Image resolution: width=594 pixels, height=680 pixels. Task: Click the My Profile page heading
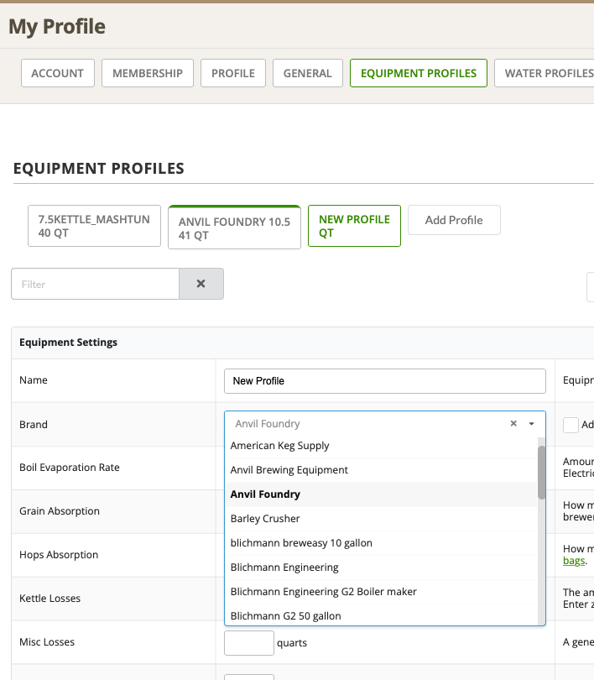tap(57, 27)
